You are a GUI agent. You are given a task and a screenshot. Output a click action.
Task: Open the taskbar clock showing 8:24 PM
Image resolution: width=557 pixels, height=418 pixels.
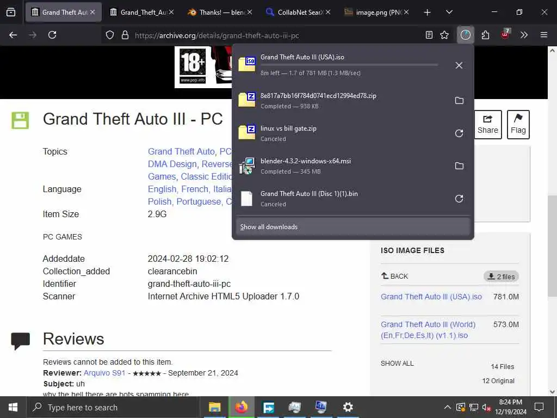tap(510, 407)
